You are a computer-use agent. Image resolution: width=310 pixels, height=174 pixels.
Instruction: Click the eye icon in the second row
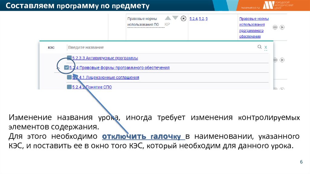(275, 60)
